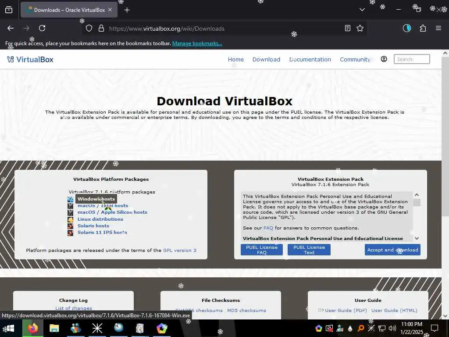The image size is (449, 337).
Task: Open the List of changes link
Action: coord(74,308)
